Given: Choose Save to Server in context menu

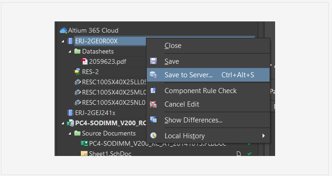Looking at the screenshot, I should 208,75.
